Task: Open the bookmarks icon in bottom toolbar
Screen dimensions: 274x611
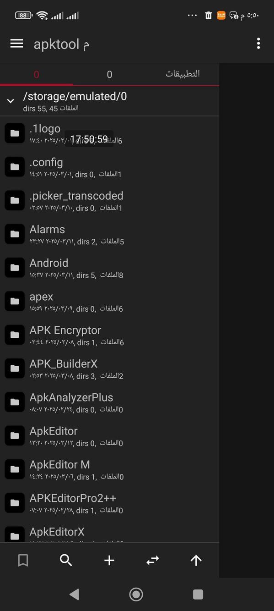Action: point(23,560)
